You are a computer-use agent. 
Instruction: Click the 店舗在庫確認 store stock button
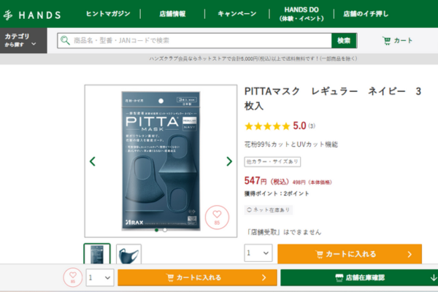359,277
